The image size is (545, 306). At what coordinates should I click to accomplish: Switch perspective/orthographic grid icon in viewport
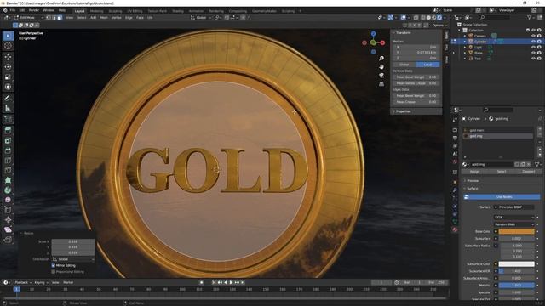click(381, 84)
